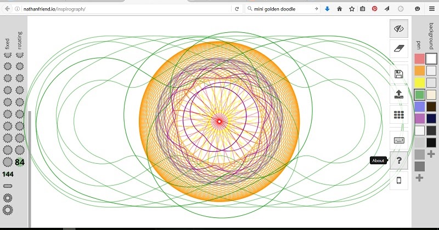The width and height of the screenshot is (439, 230).
Task: Select the eraser tool
Action: [399, 49]
